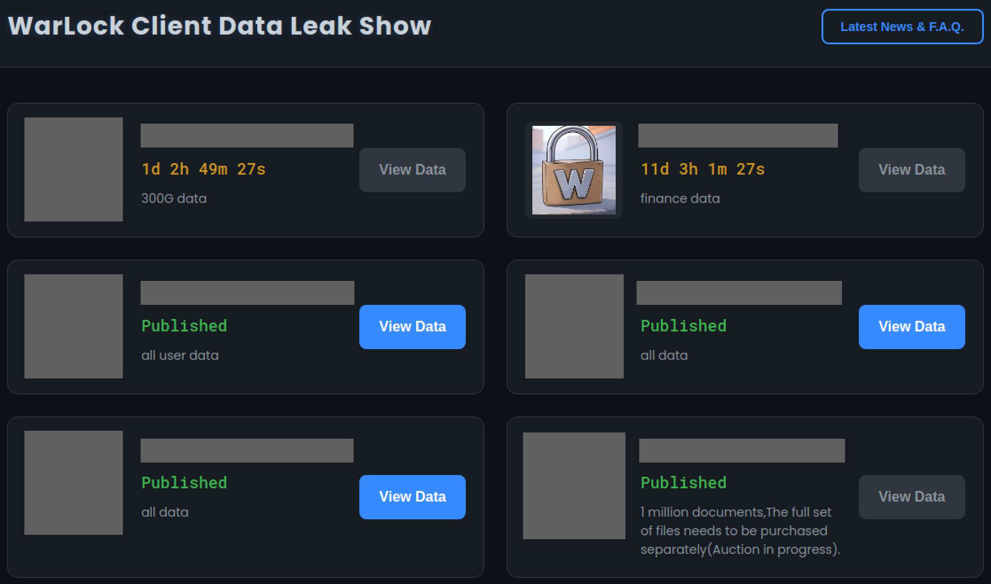Image resolution: width=991 pixels, height=584 pixels.
Task: Click View Data on the 300G data card
Action: click(412, 170)
